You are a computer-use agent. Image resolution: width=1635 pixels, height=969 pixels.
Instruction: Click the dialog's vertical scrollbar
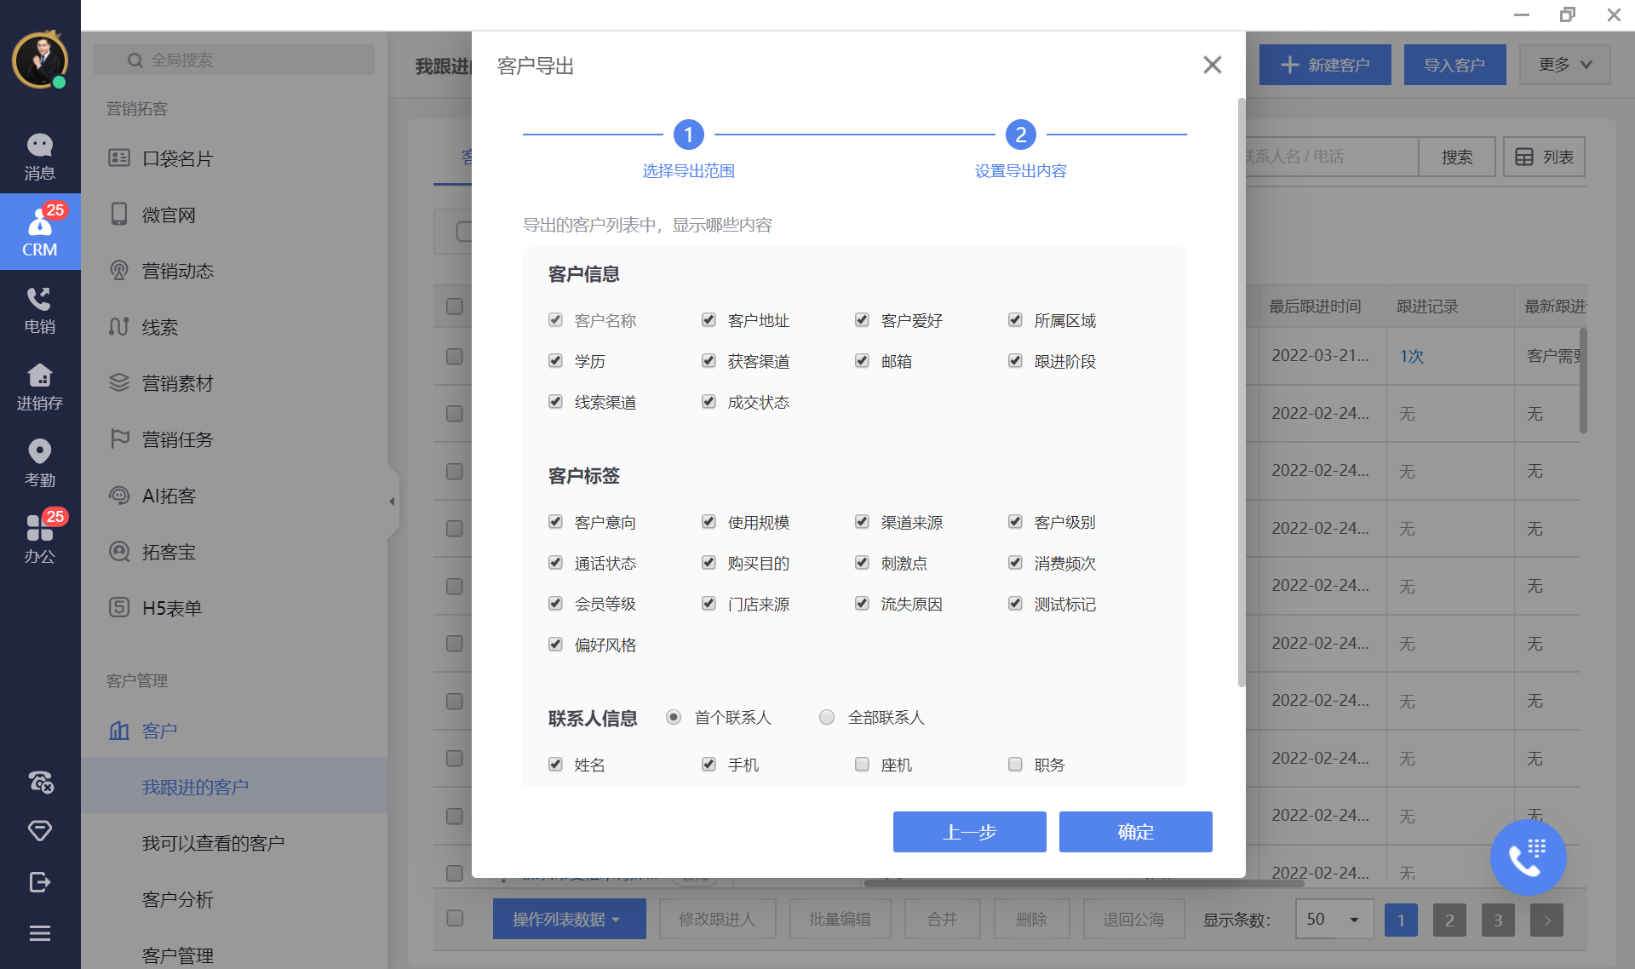point(1241,392)
